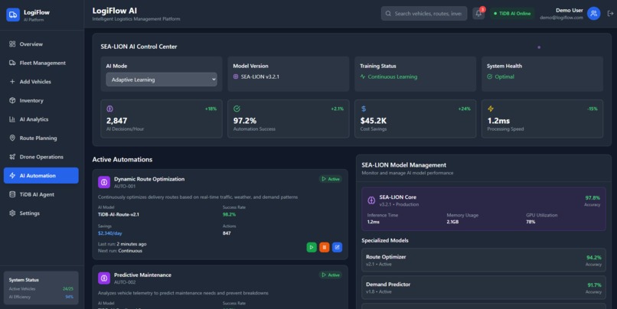Click Active badge on Dynamic Route Optimization

[331, 179]
